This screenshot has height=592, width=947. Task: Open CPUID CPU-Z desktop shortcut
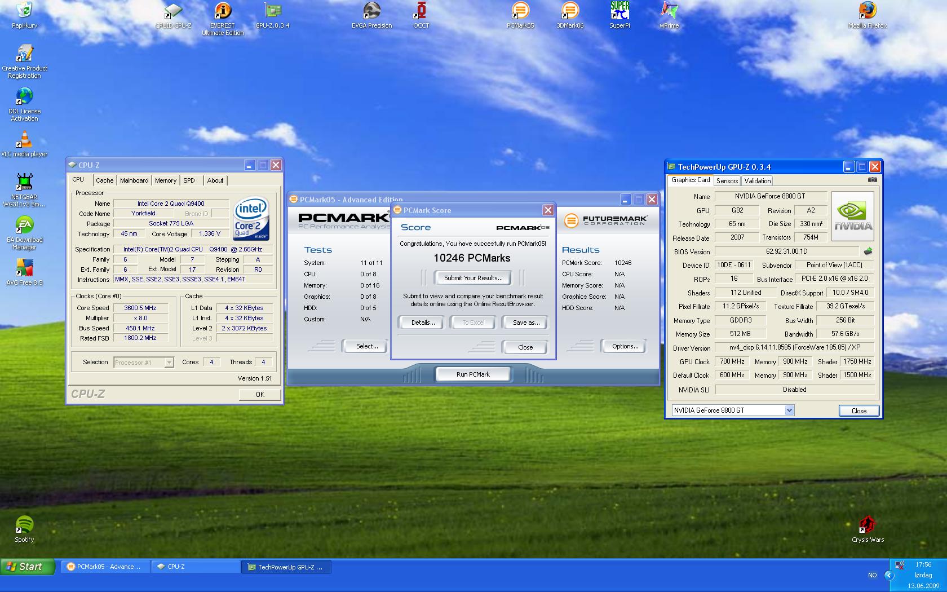pyautogui.click(x=174, y=15)
